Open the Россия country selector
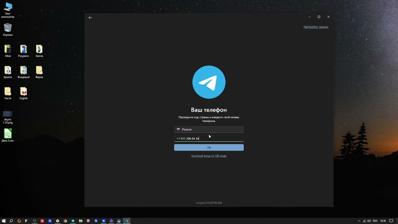Screen dimensions: 398x224 point(209,129)
